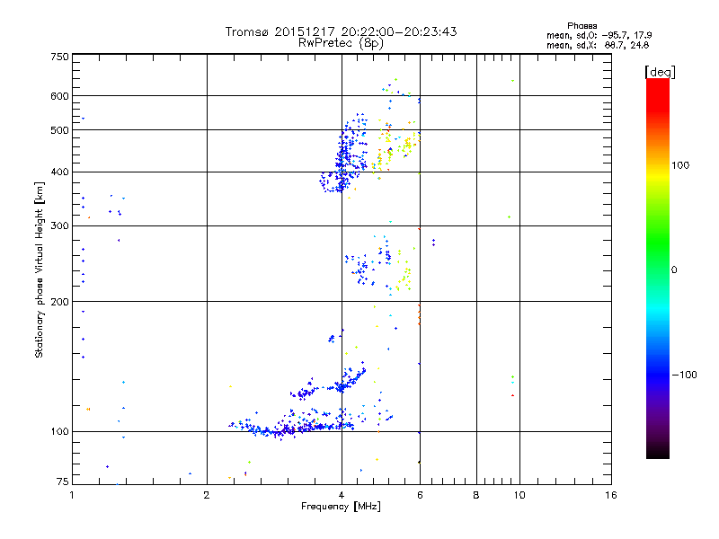Click the colorbar tick label "100"

coord(680,165)
